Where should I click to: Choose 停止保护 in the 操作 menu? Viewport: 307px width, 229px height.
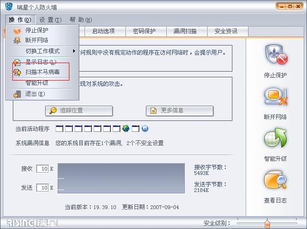point(42,30)
